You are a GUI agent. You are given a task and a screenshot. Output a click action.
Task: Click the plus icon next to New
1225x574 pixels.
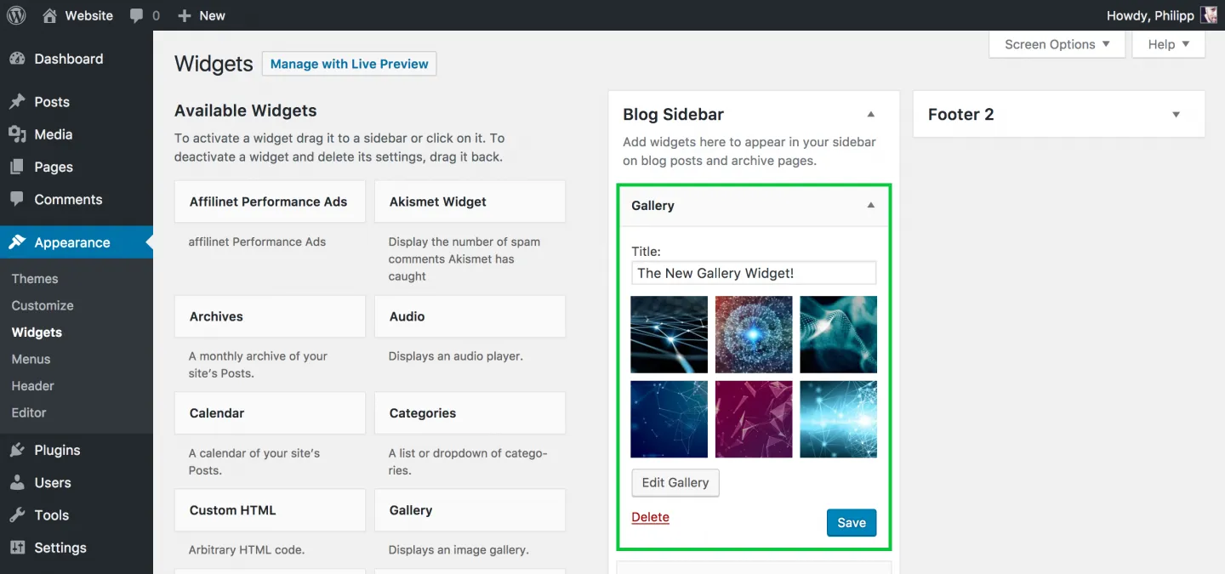185,15
